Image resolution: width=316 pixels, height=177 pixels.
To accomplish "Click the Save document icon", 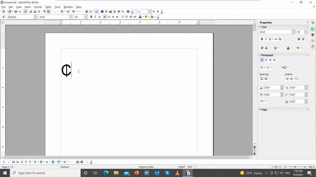I will [x=16, y=12].
